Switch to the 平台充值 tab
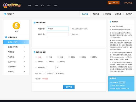 (85, 14)
